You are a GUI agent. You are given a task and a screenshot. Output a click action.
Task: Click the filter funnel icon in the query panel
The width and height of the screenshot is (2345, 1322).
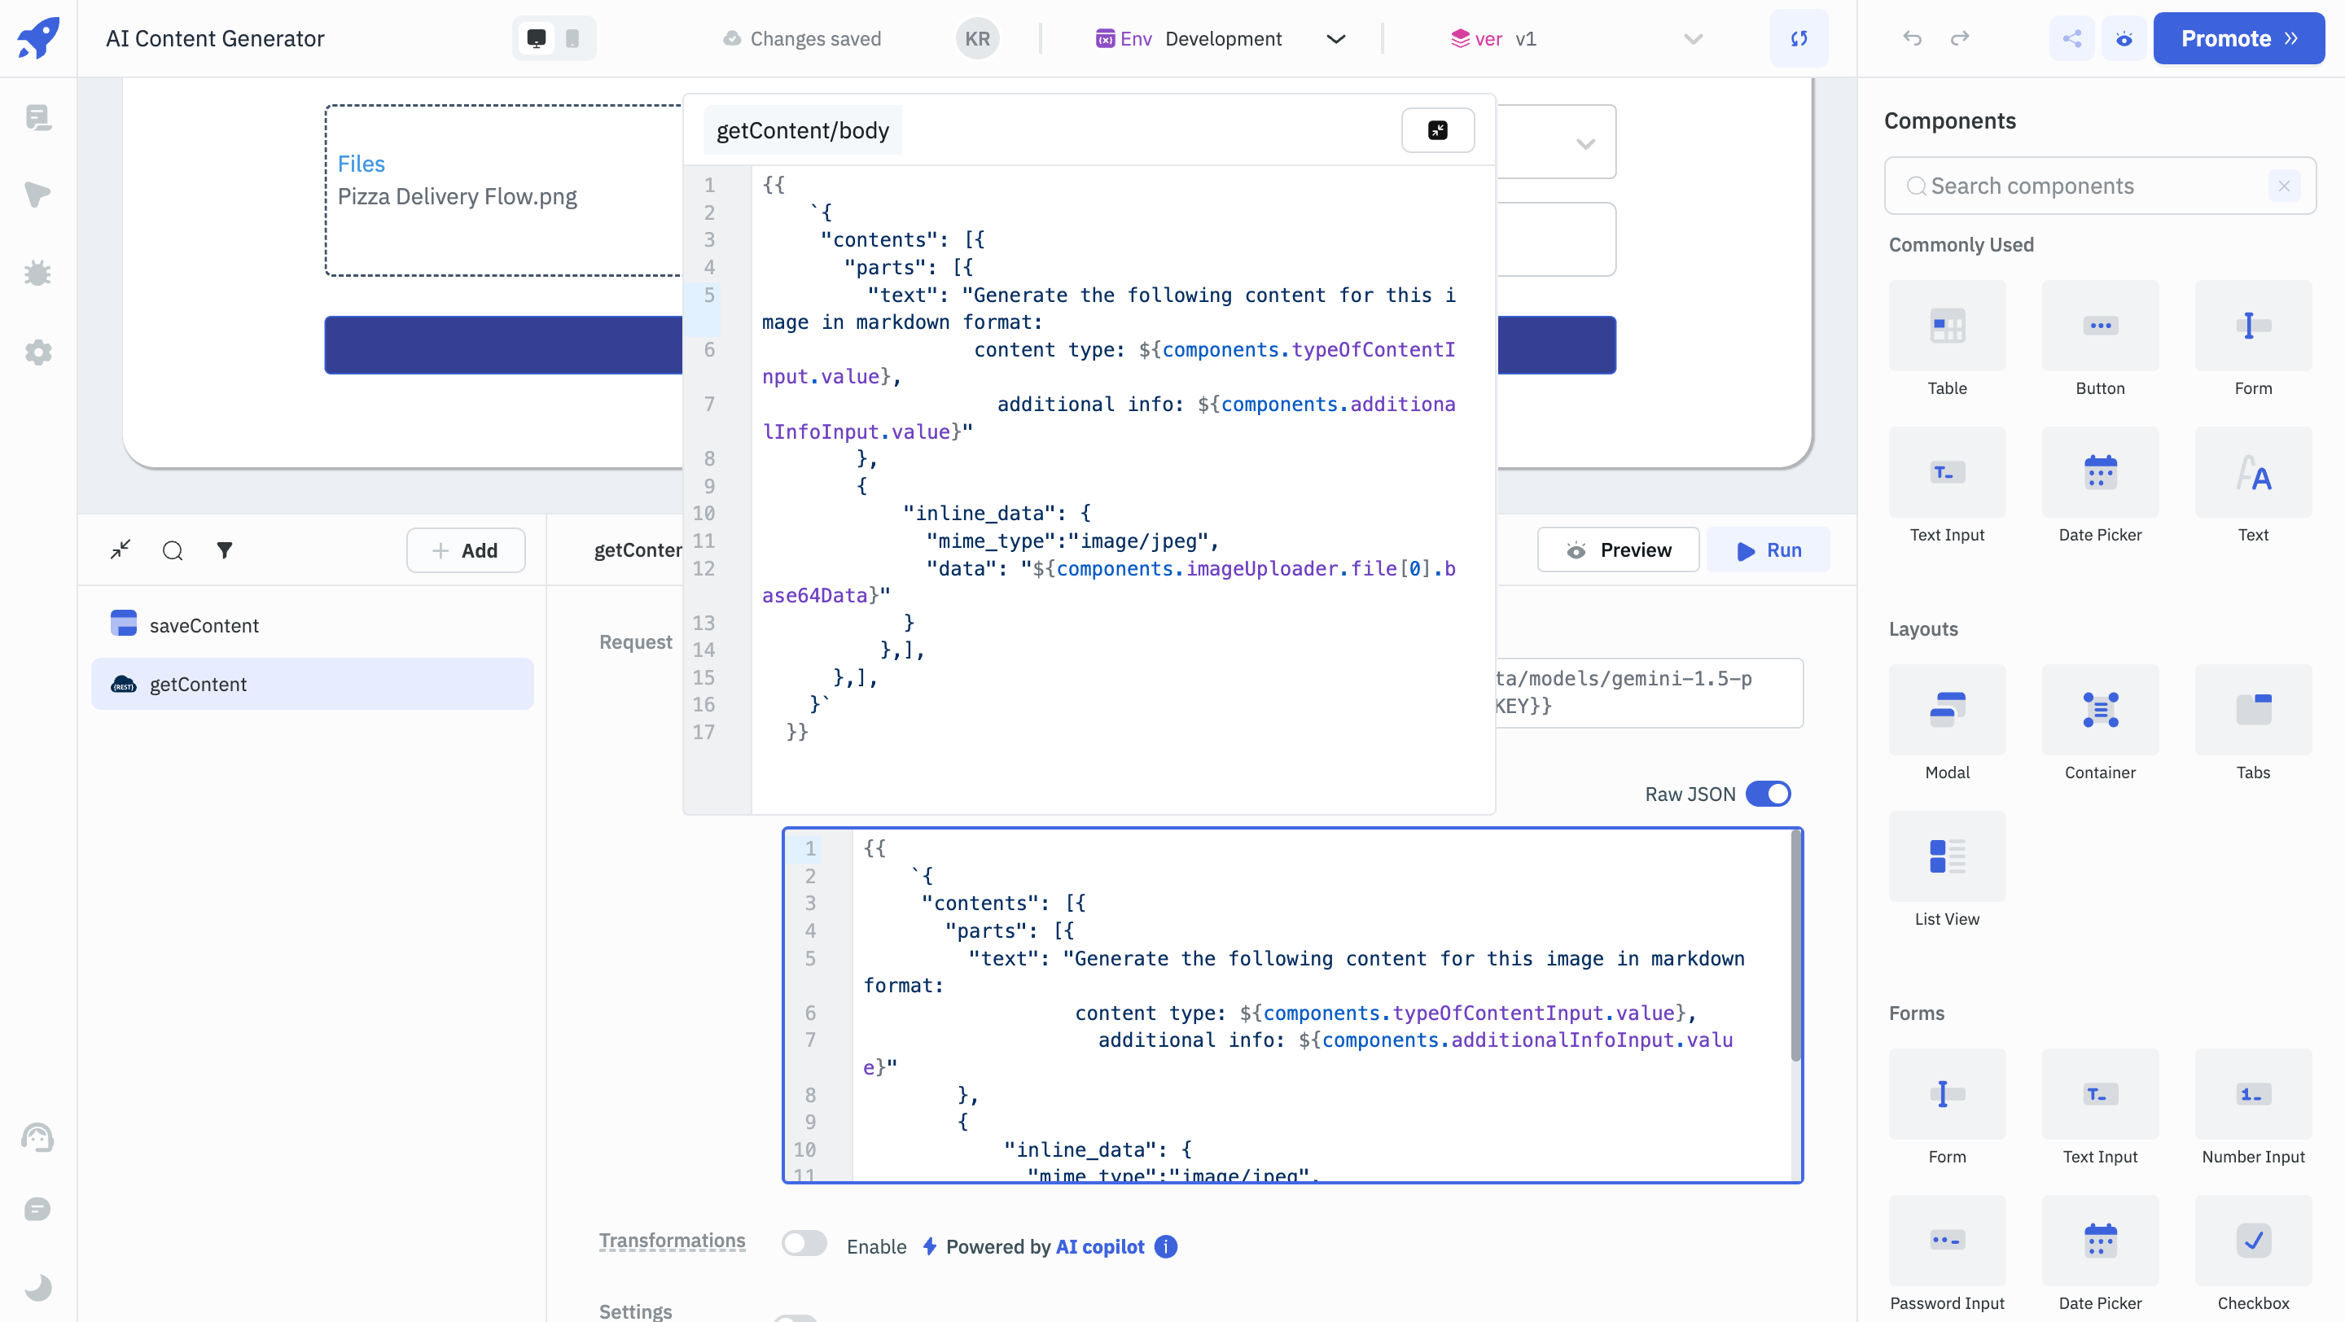[225, 549]
